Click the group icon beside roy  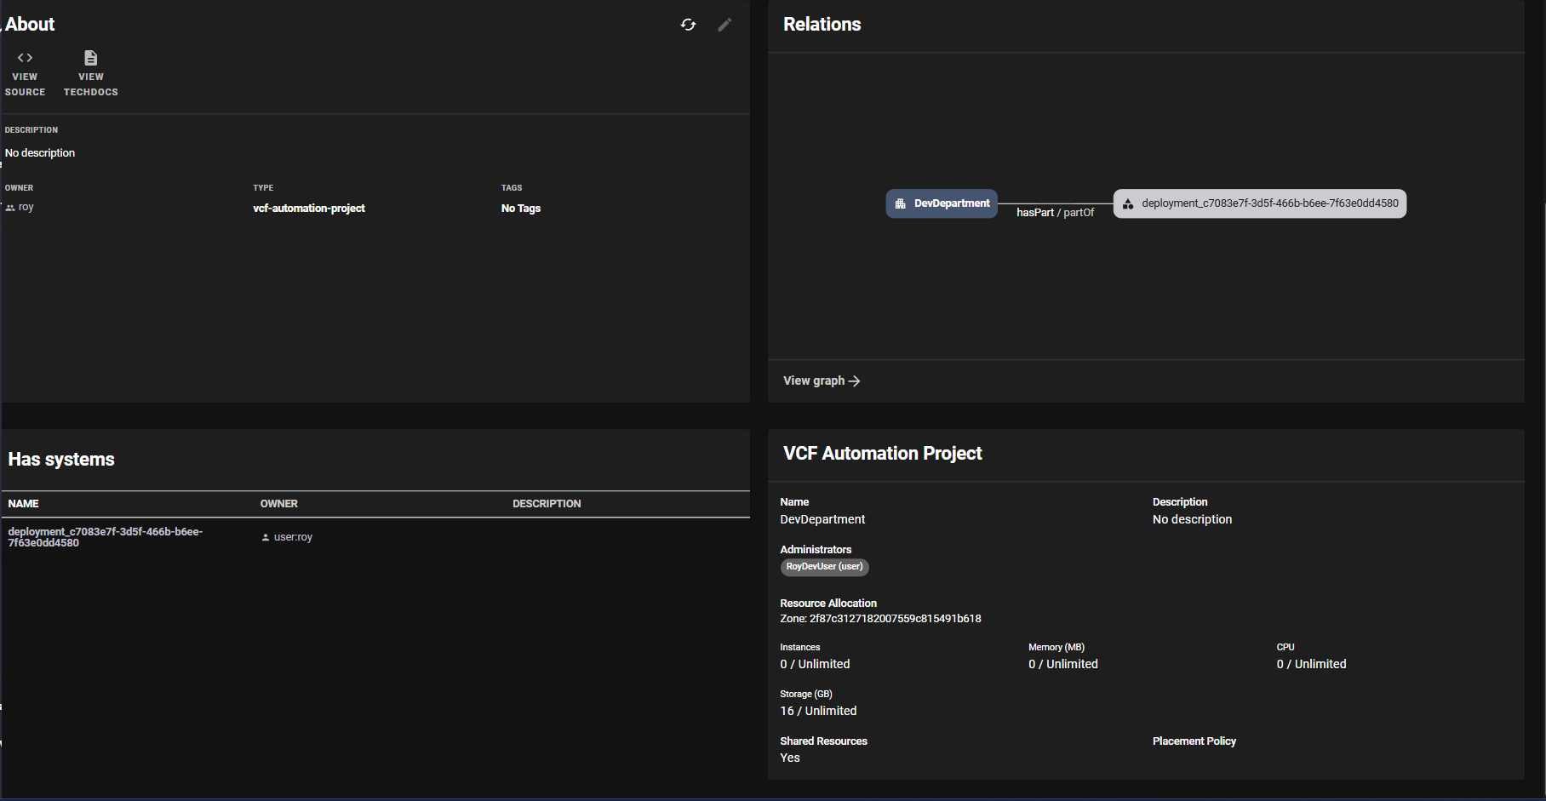point(10,208)
